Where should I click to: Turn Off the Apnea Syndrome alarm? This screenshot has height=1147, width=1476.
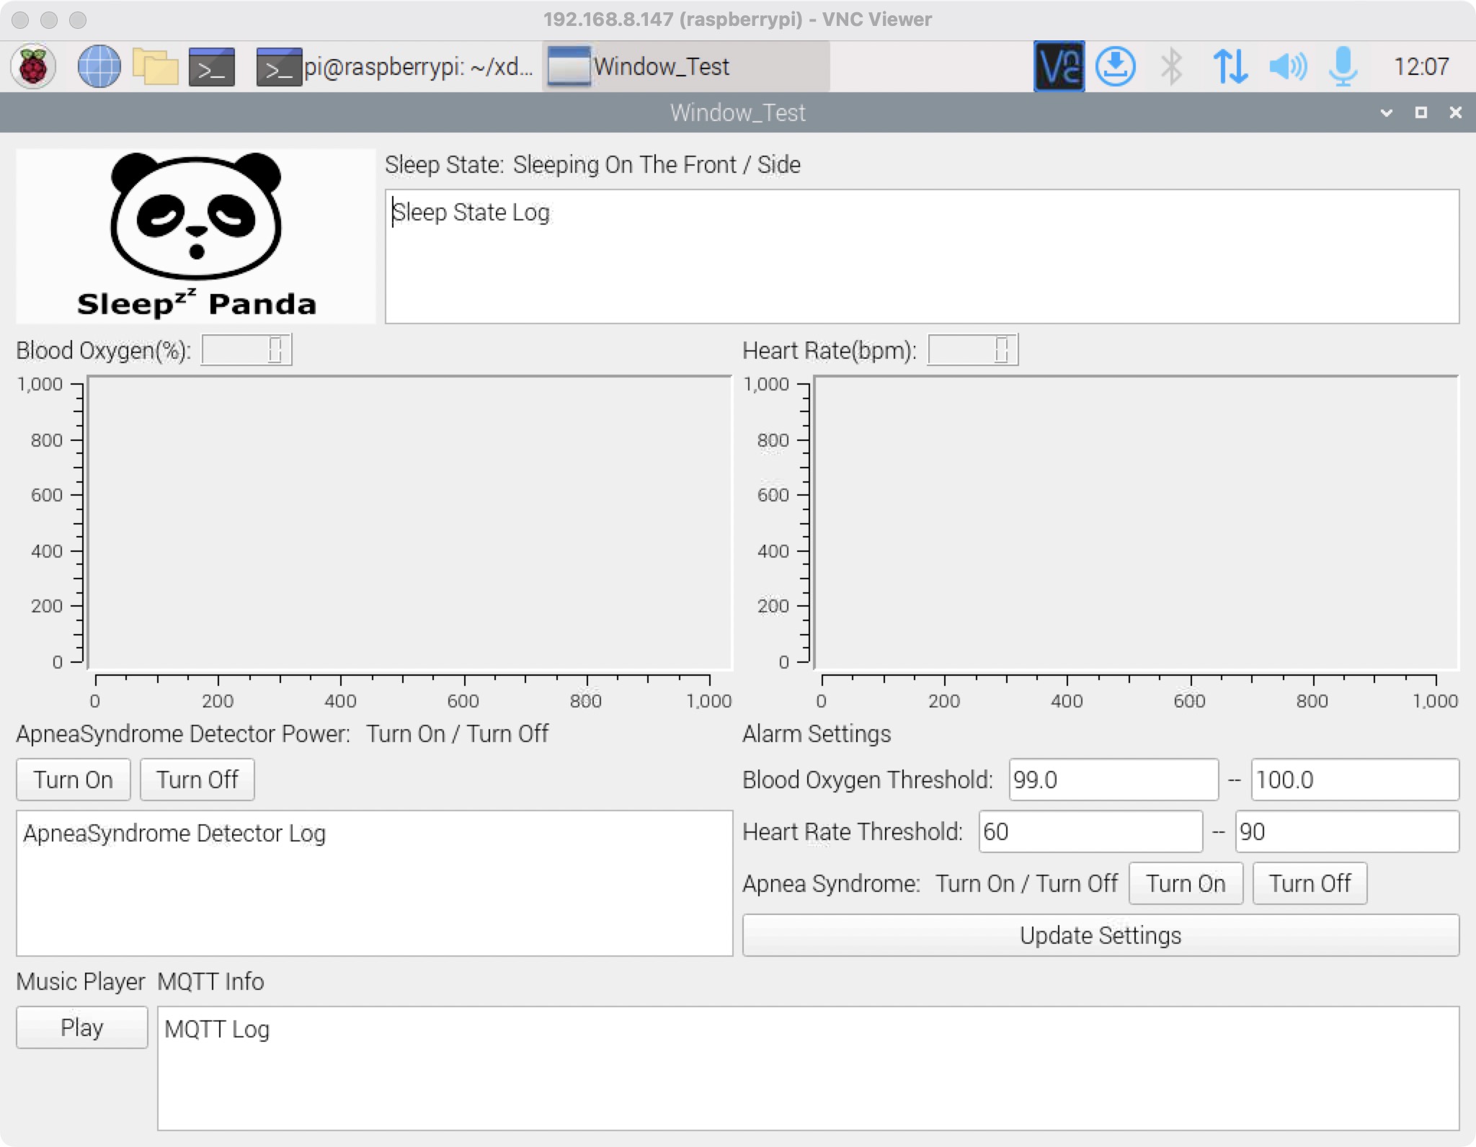pos(1310,883)
